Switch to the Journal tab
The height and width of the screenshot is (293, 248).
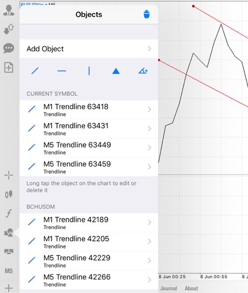pyautogui.click(x=169, y=288)
